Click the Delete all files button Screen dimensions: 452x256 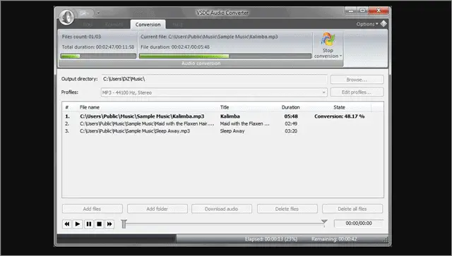352,209
